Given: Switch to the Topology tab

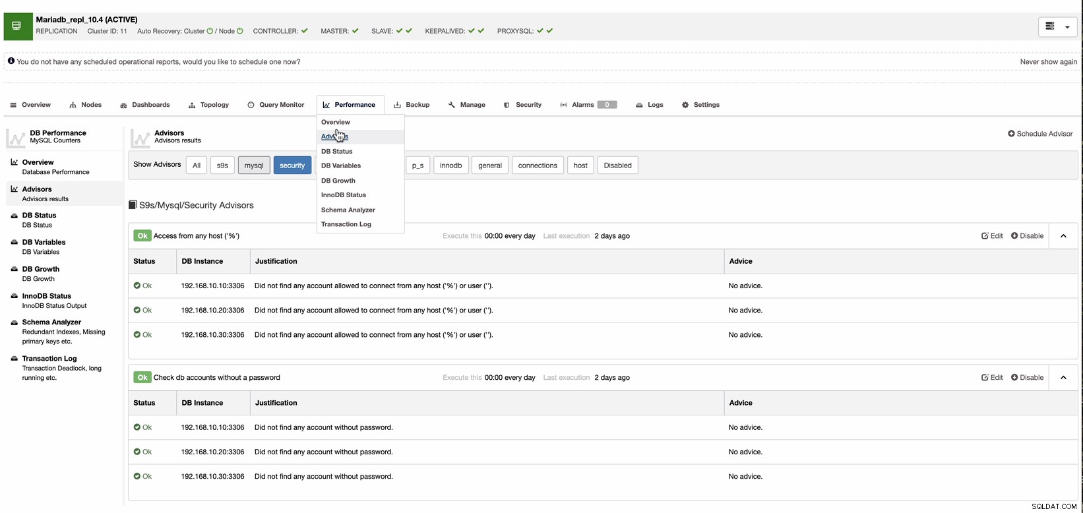Looking at the screenshot, I should tap(208, 105).
